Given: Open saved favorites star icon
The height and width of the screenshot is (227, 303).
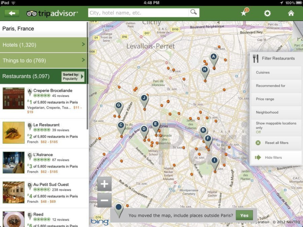Looking at the screenshot, I should 244,13.
